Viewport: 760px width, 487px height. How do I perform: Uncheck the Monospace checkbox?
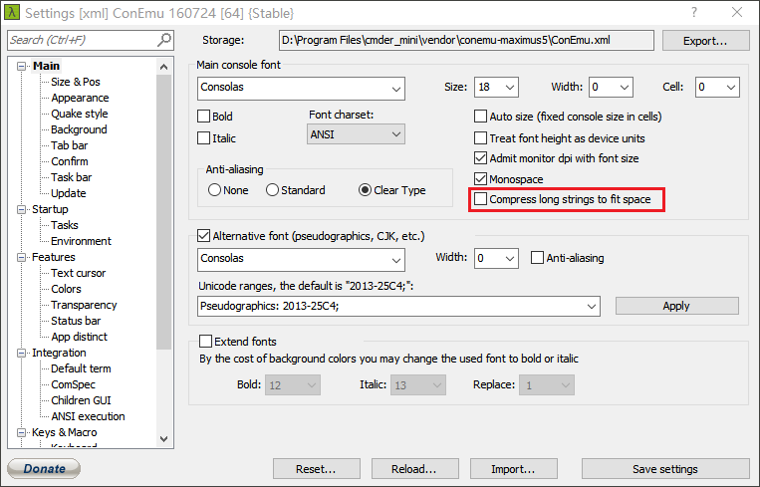coord(480,179)
